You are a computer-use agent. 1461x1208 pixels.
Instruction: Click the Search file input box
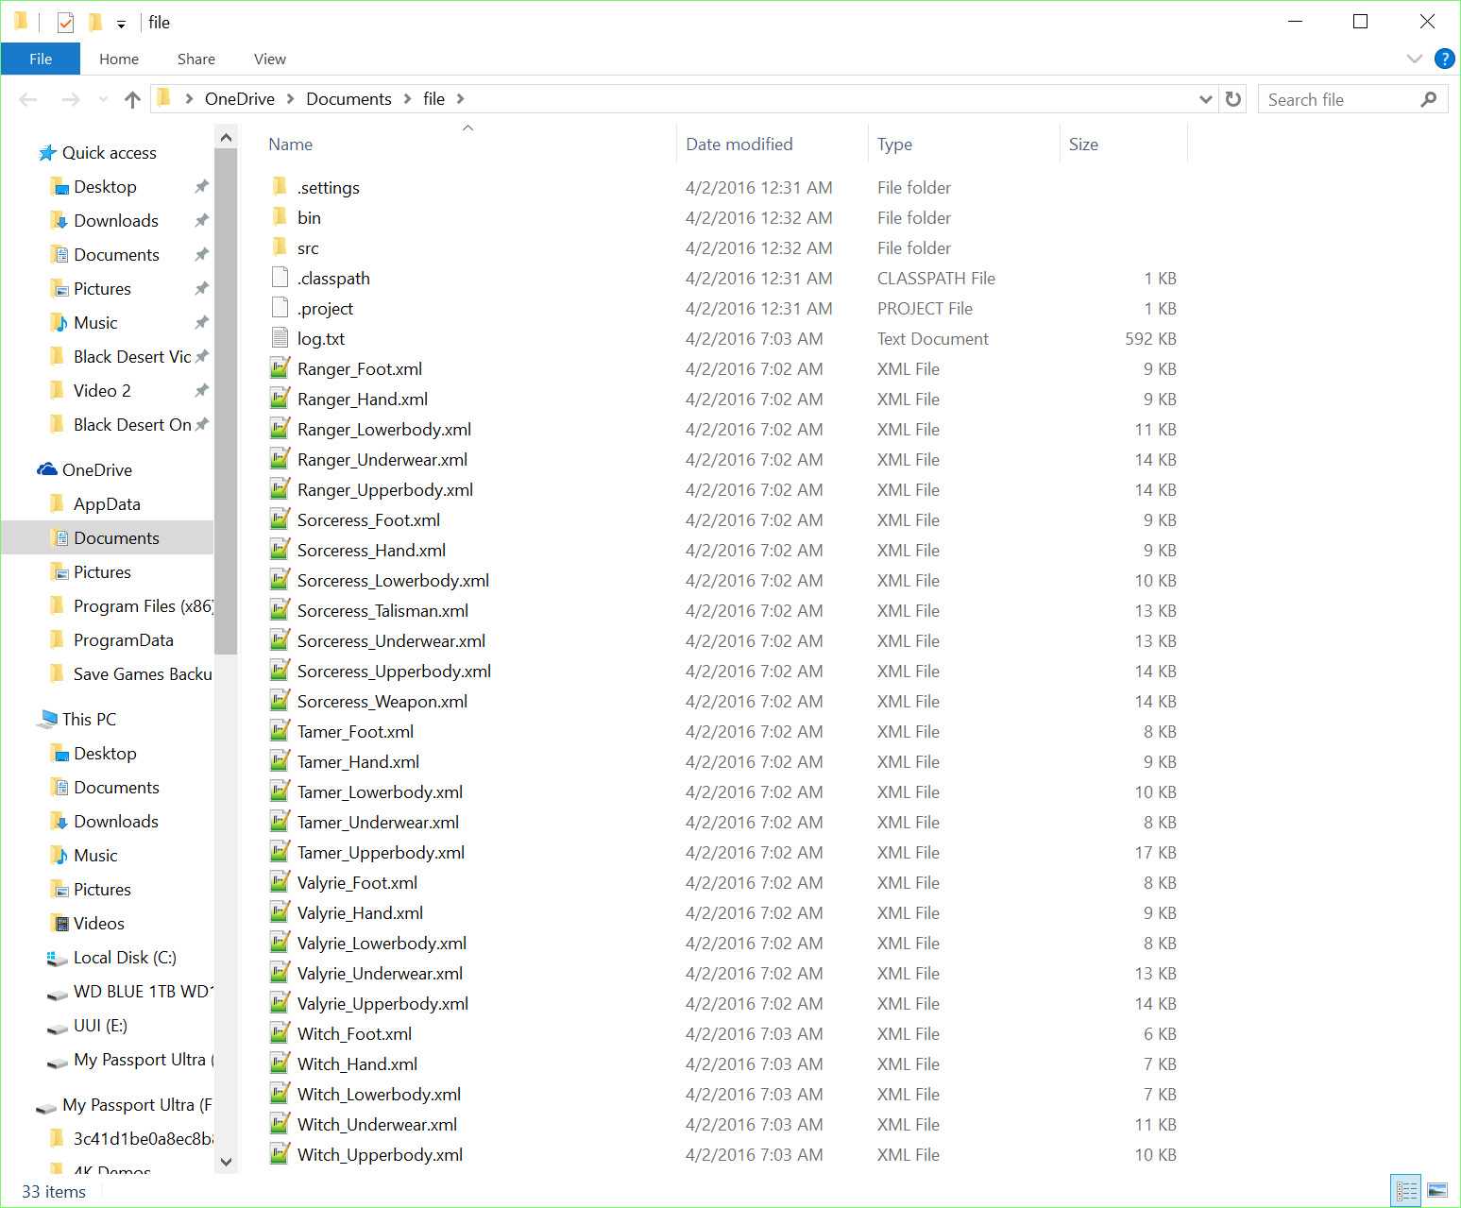(1339, 99)
